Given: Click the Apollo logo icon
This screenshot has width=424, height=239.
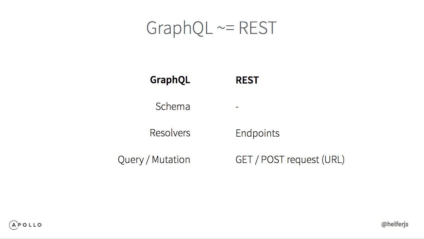Looking at the screenshot, I should [25, 225].
